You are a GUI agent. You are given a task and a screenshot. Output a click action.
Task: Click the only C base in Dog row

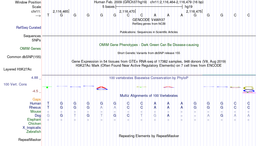click(x=128, y=116)
